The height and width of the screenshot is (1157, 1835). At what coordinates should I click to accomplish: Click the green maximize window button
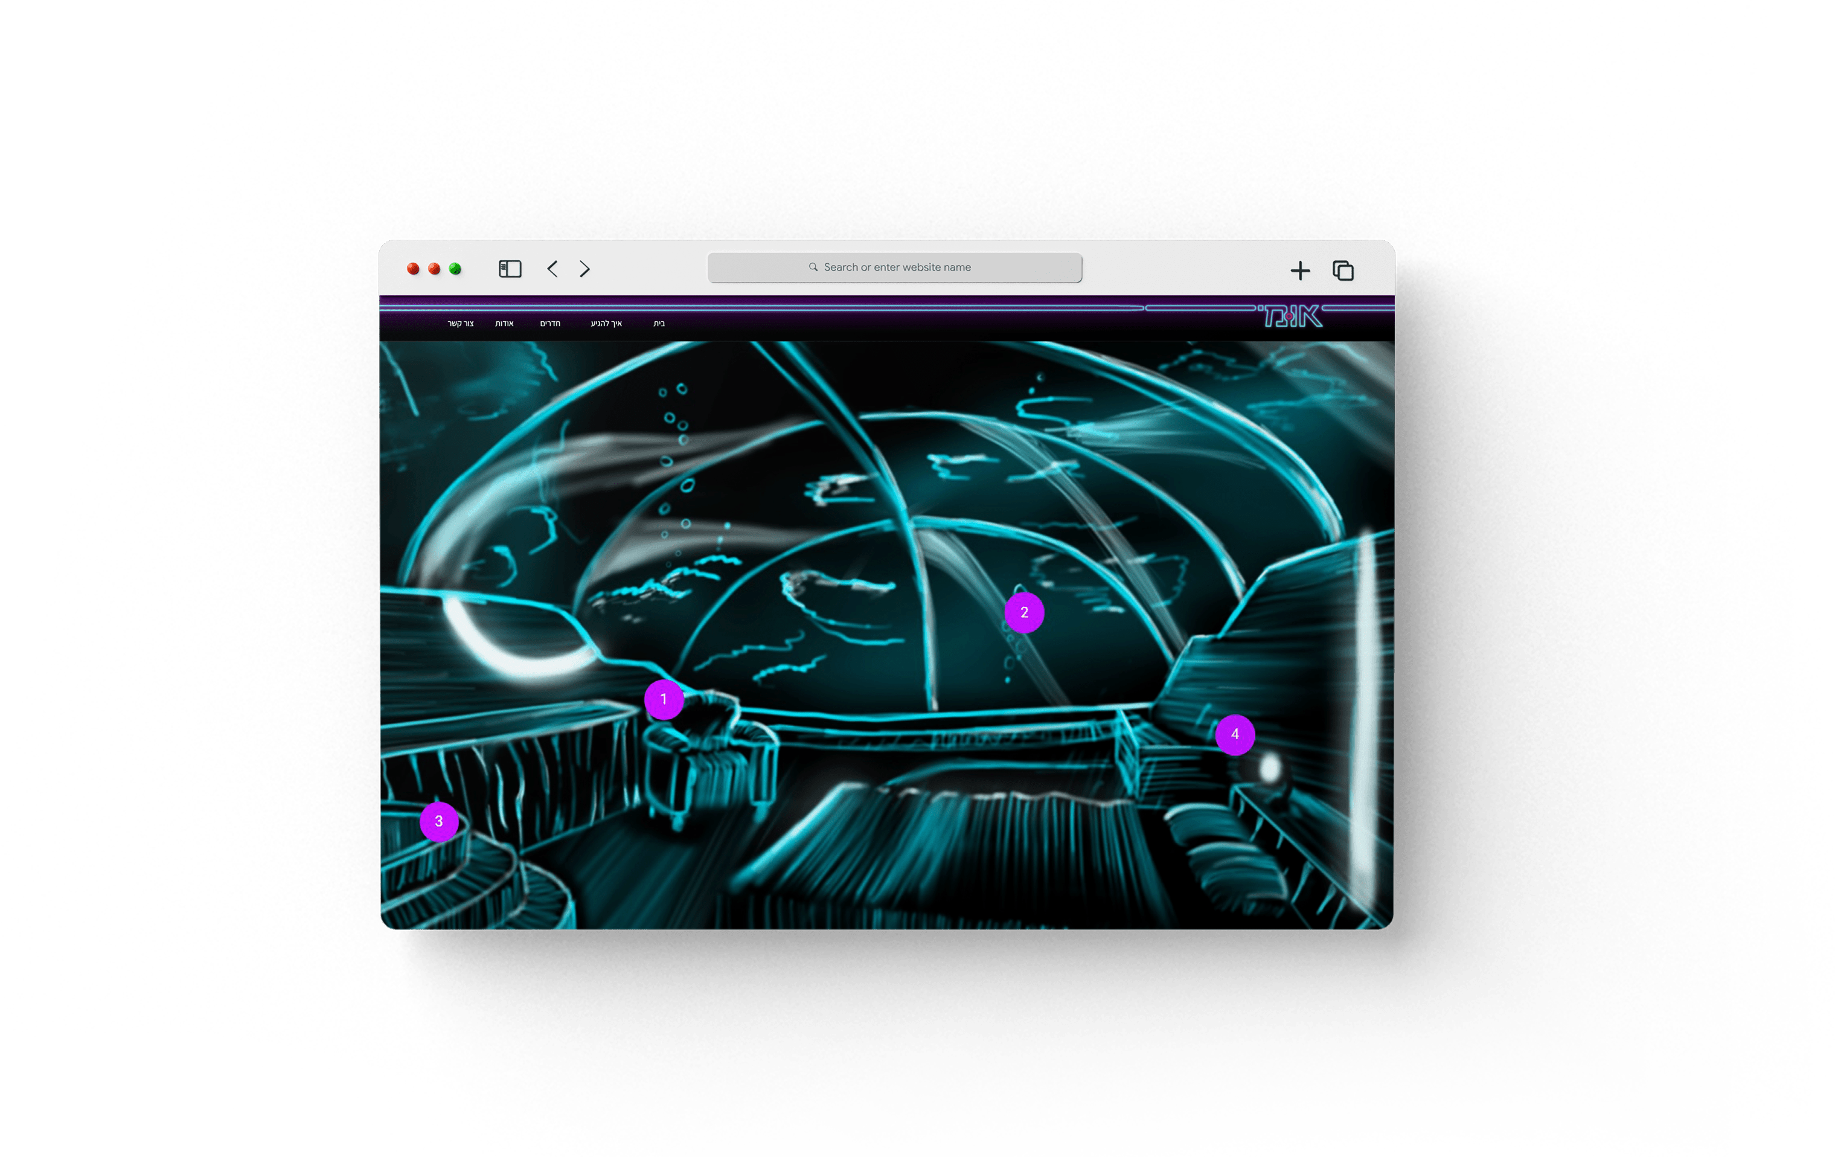pyautogui.click(x=456, y=269)
